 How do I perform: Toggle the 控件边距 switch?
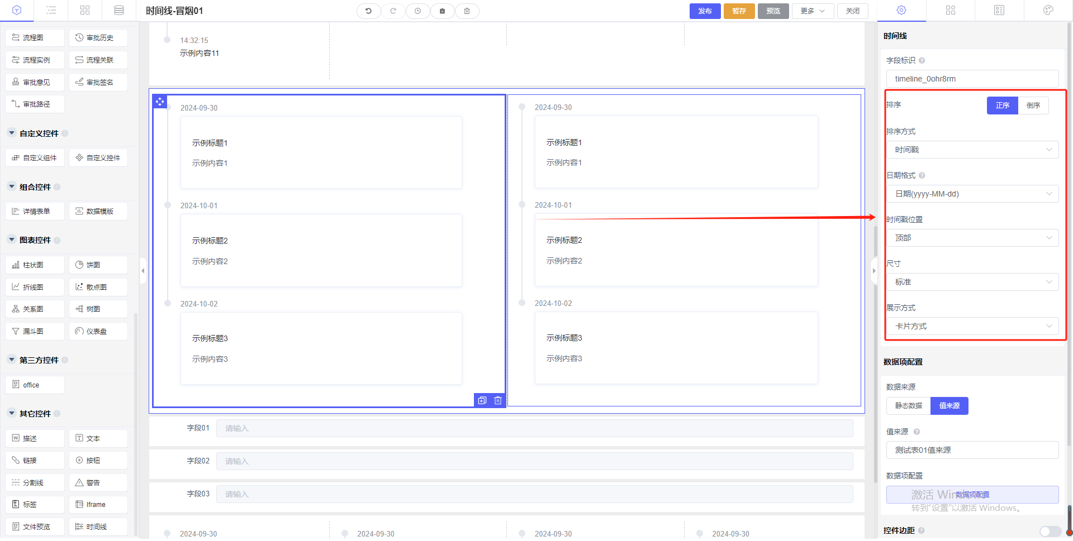tap(1050, 531)
